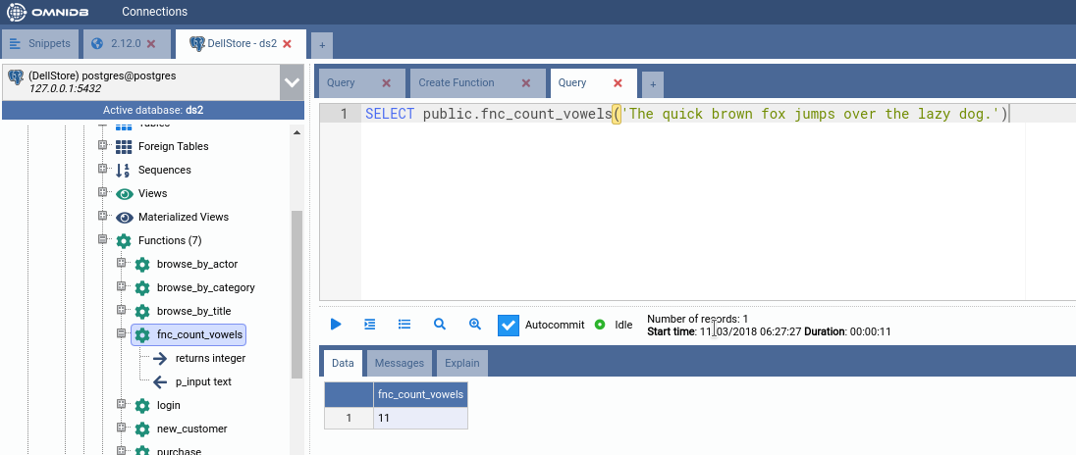Click the fnc_count_vowels column header
The height and width of the screenshot is (455, 1076).
coord(420,394)
